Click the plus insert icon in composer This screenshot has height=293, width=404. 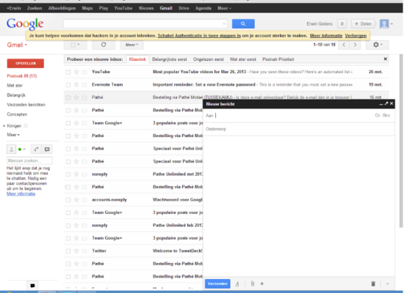261,283
